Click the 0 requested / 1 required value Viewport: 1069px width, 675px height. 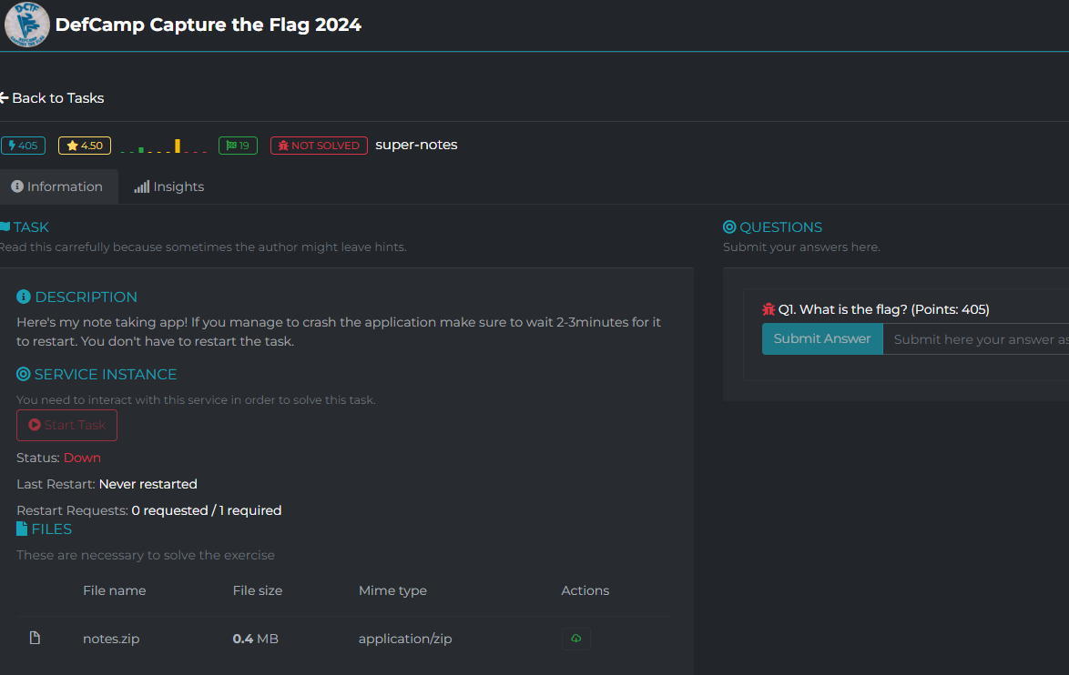[207, 511]
